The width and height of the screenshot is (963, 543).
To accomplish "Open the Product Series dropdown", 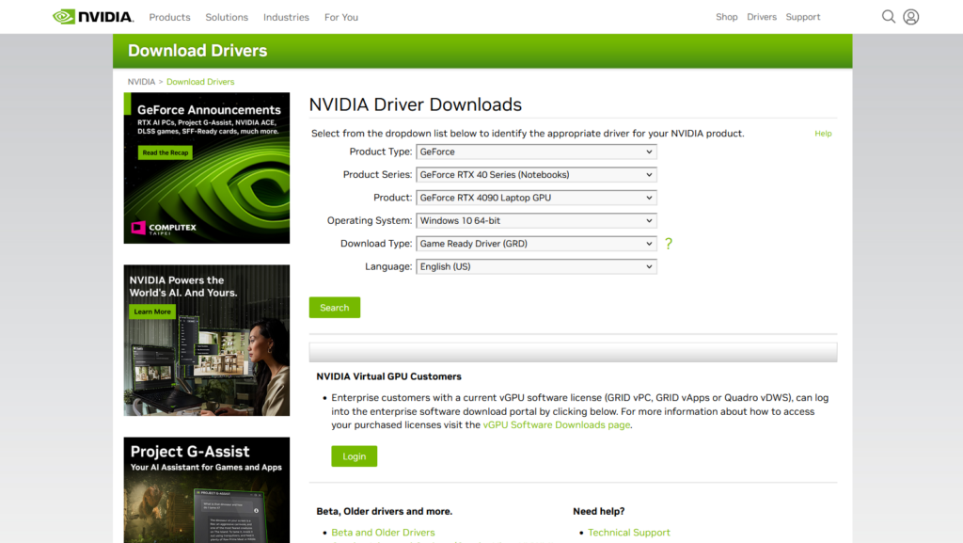I will (x=536, y=174).
